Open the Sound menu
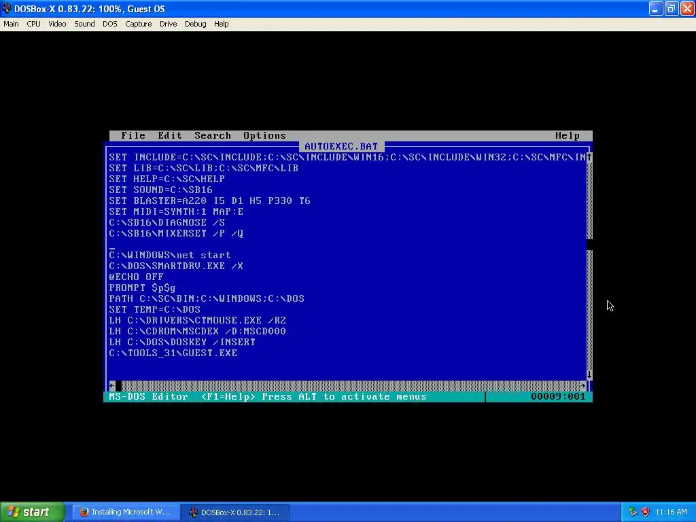This screenshot has height=522, width=696. (84, 24)
